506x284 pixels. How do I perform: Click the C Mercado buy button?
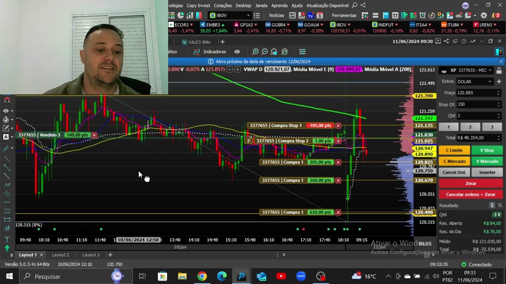(x=454, y=161)
